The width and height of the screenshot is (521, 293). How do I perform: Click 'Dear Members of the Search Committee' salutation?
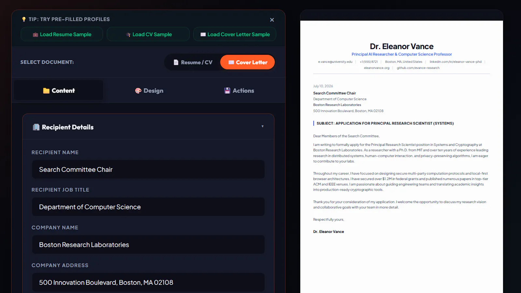pos(346,136)
